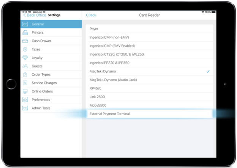The image size is (237, 168).
Task: Click the General settings icon
Action: (25, 24)
